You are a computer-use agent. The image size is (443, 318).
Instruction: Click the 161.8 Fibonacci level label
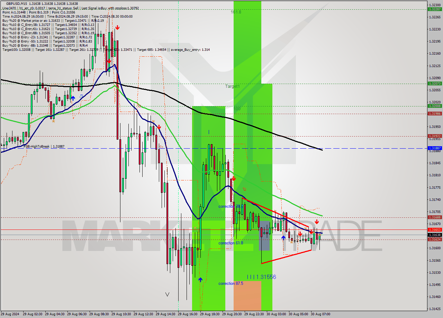236,12
